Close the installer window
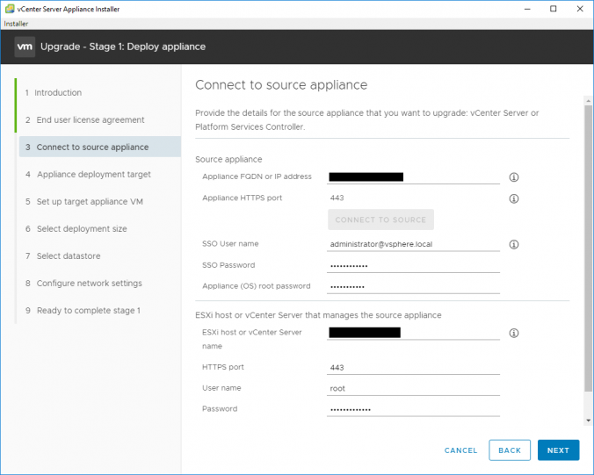The height and width of the screenshot is (475, 594). pyautogui.click(x=580, y=9)
